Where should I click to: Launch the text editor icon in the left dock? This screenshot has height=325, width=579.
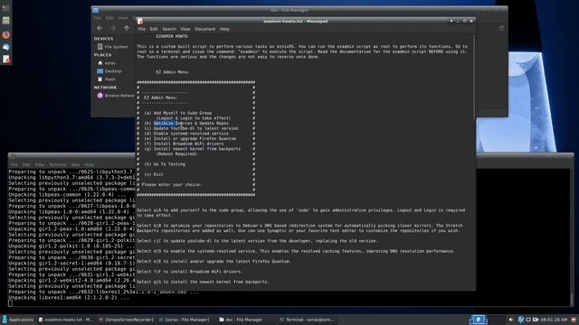click(6, 59)
